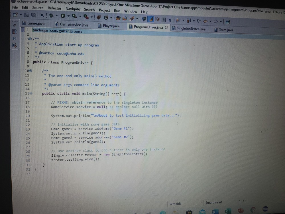Click the Smart Insert status bar indicator
The width and height of the screenshot is (285, 214).
tap(213, 202)
